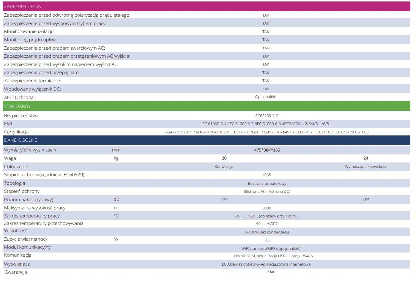The image size is (416, 281).
Task: Click the 'III(strona AC), II(strona DC)' value
Action: pos(267,192)
